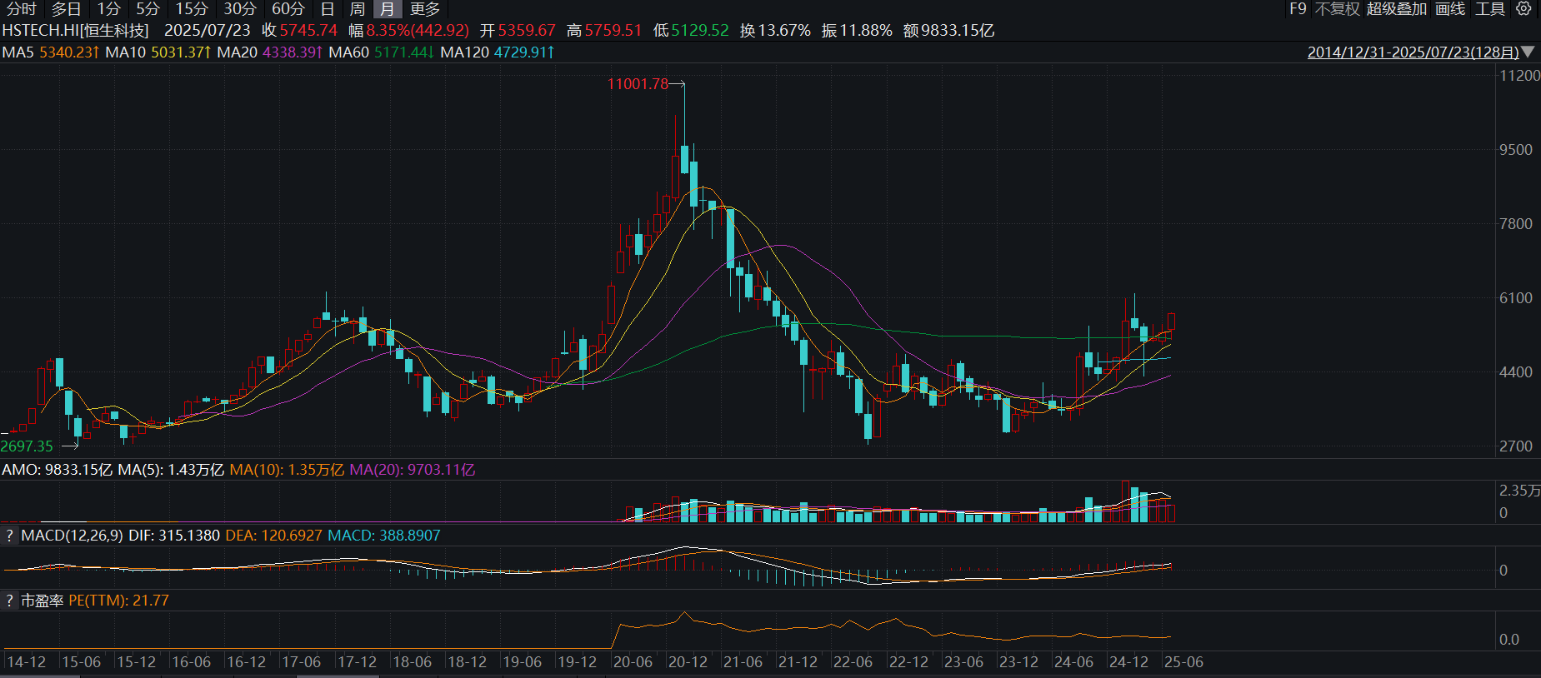Click the volume MA(5): 1.43万亿 label
The image size is (1541, 678).
171,470
